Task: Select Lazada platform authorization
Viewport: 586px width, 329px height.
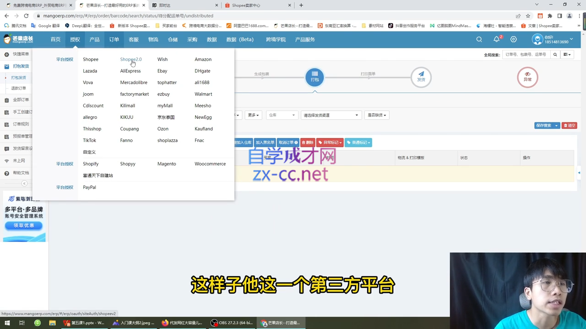Action: pyautogui.click(x=90, y=71)
